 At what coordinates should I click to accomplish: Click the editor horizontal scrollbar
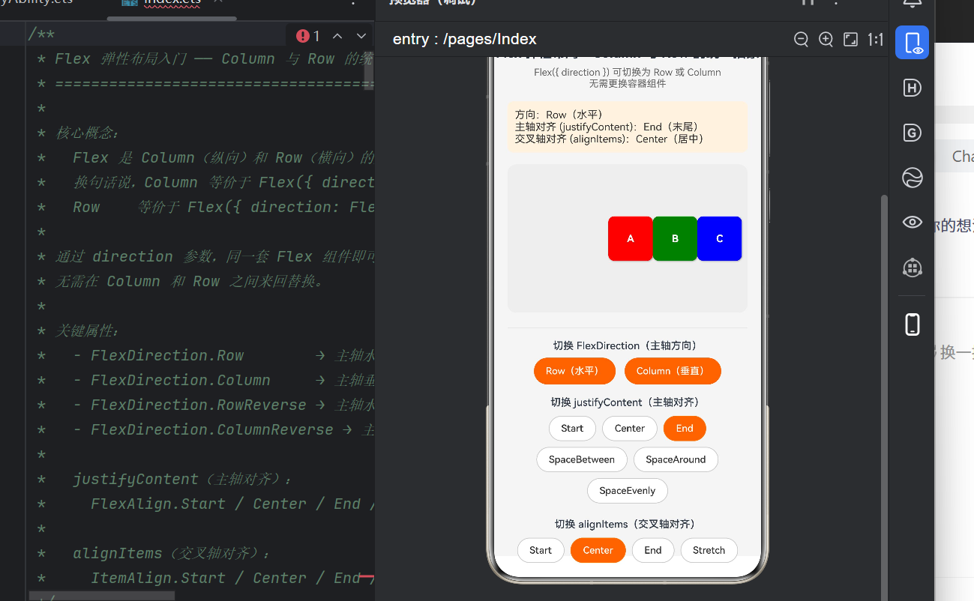click(102, 596)
